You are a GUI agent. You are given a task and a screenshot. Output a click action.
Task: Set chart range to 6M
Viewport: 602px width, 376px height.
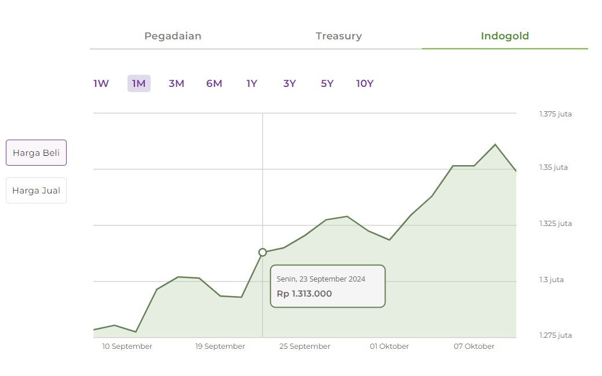point(214,83)
